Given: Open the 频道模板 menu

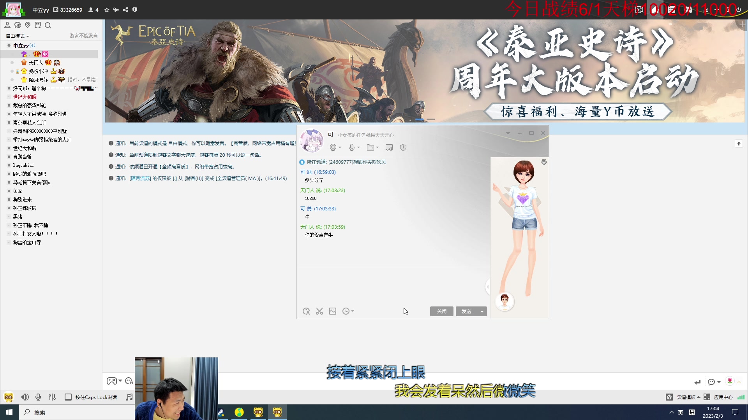Looking at the screenshot, I should pyautogui.click(x=686, y=397).
